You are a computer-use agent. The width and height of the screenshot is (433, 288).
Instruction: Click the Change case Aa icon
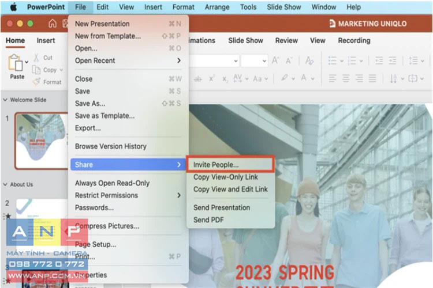point(257,79)
